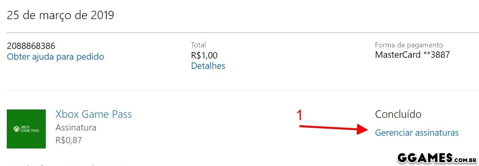Click the date heading 25 de março de 2019
This screenshot has height=166, width=479.
[61, 16]
